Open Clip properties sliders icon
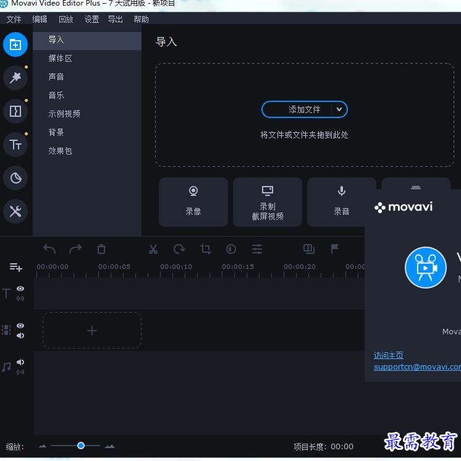The image size is (461, 461). pyautogui.click(x=257, y=249)
